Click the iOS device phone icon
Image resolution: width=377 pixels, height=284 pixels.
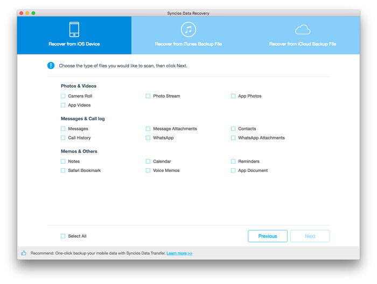74,29
